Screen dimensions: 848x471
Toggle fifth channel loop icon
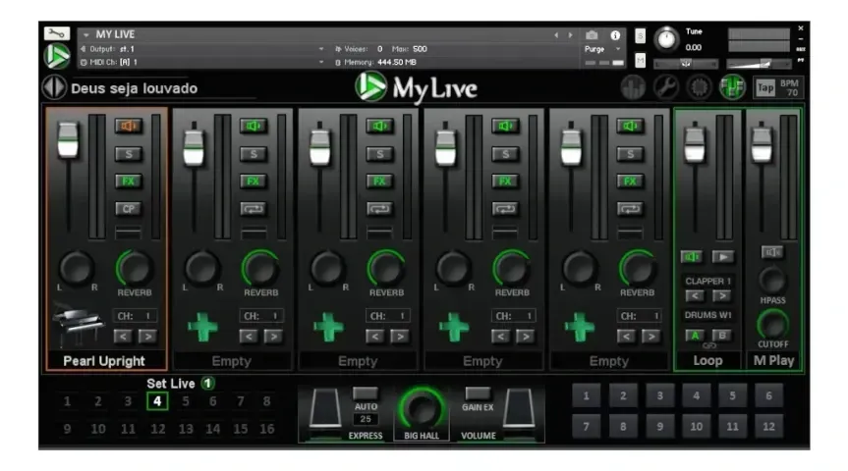(x=630, y=208)
